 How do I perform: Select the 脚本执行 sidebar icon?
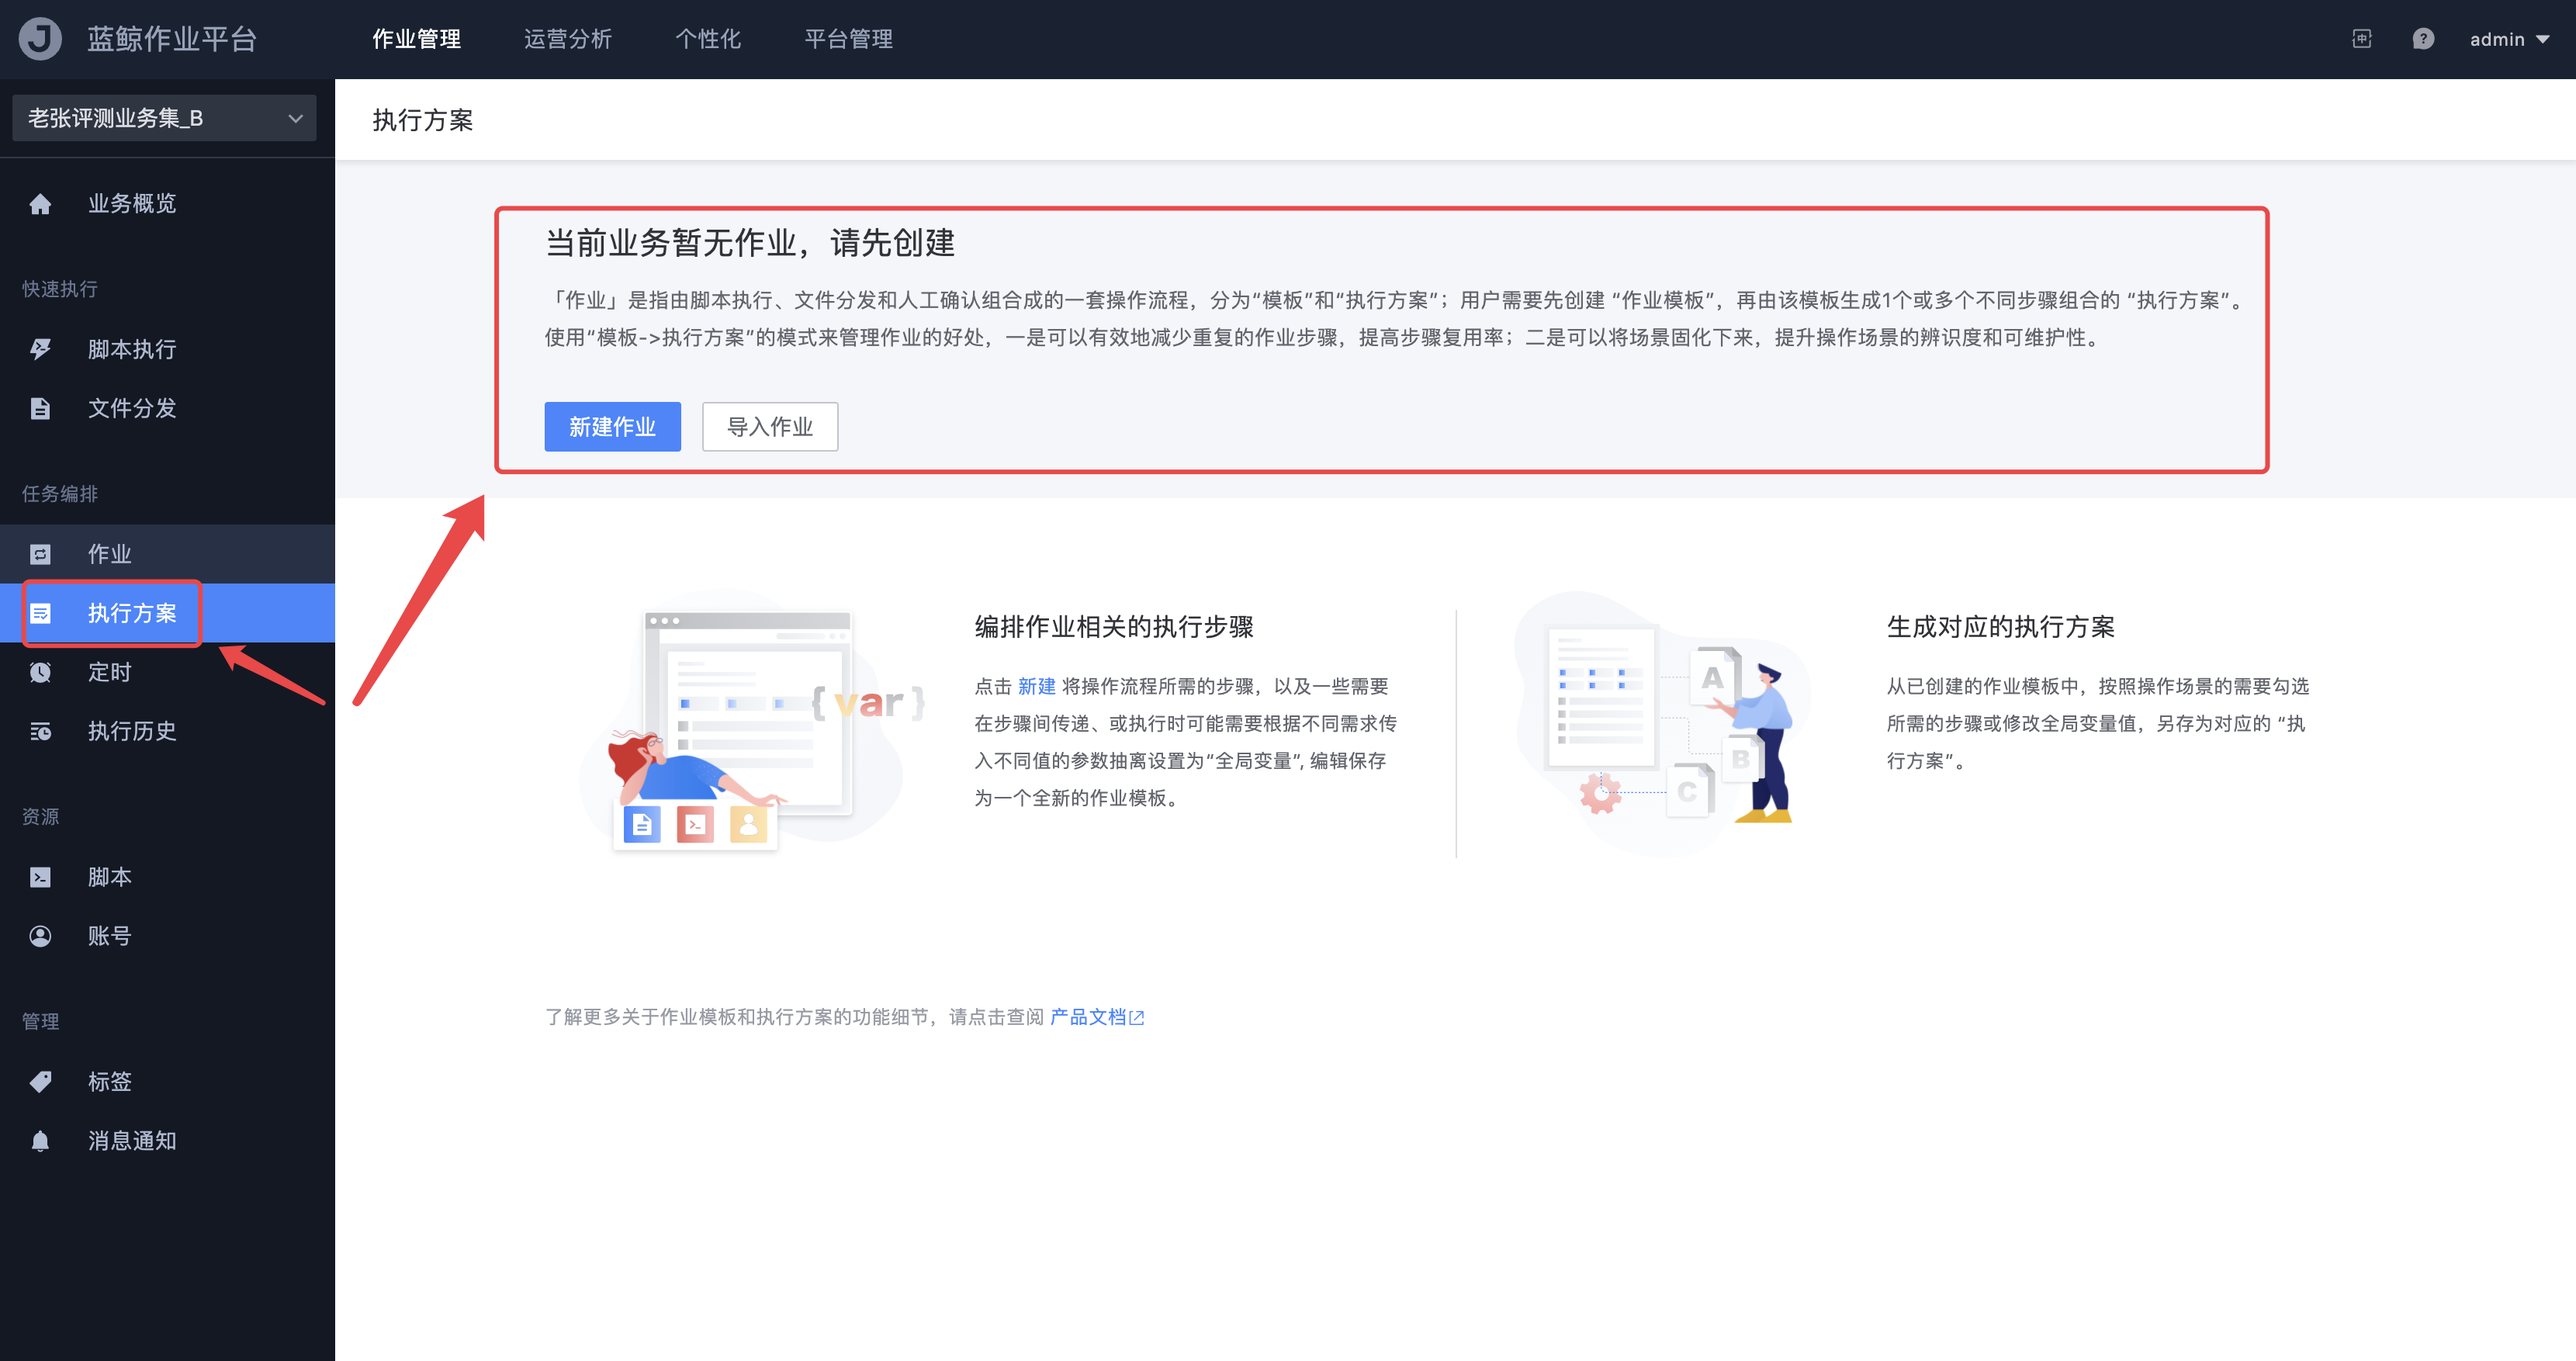click(40, 349)
